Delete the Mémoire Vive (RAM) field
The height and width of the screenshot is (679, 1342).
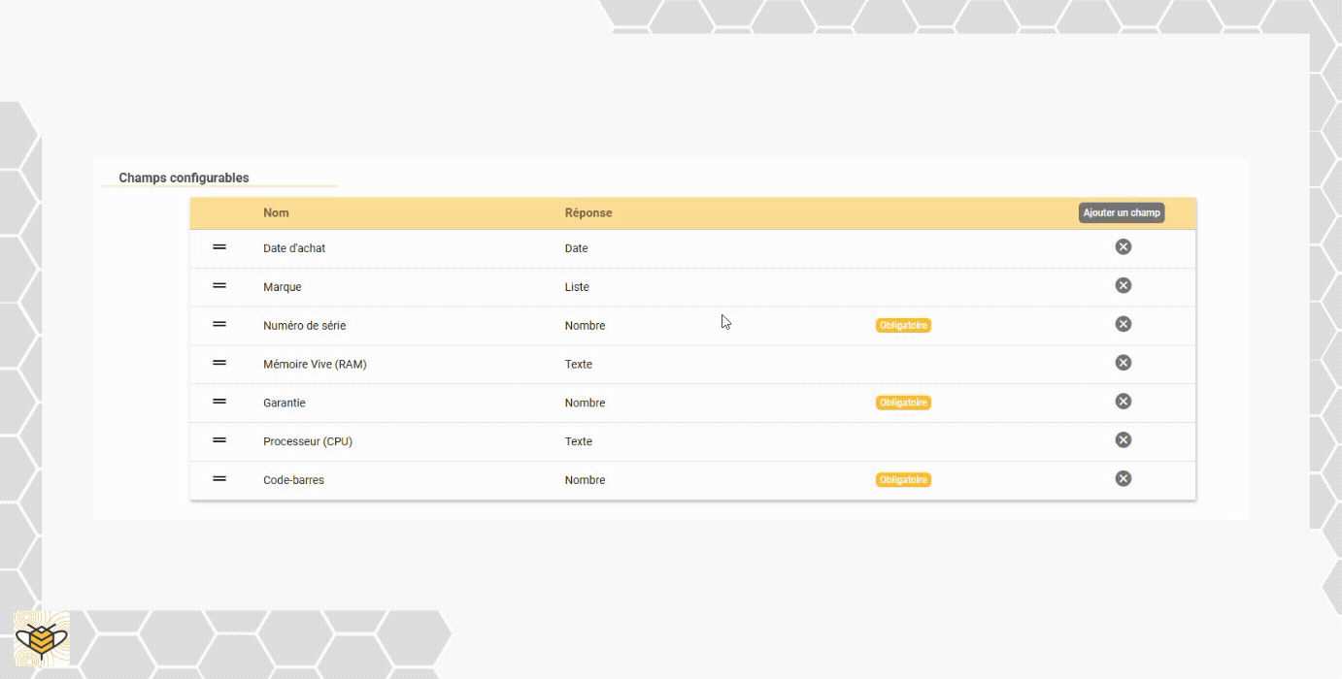[1124, 363]
